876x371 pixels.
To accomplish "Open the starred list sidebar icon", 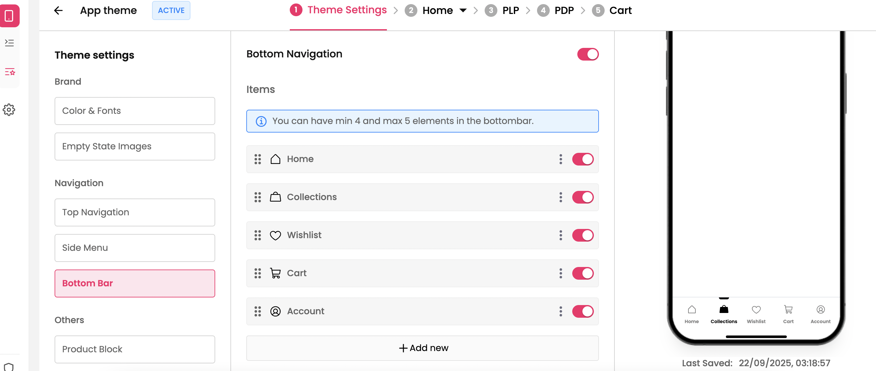I will point(10,72).
